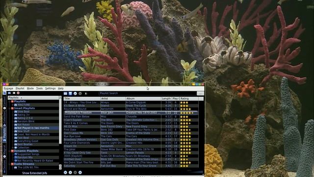
Task: Sort by the Artist column header
Action: coord(113,99)
